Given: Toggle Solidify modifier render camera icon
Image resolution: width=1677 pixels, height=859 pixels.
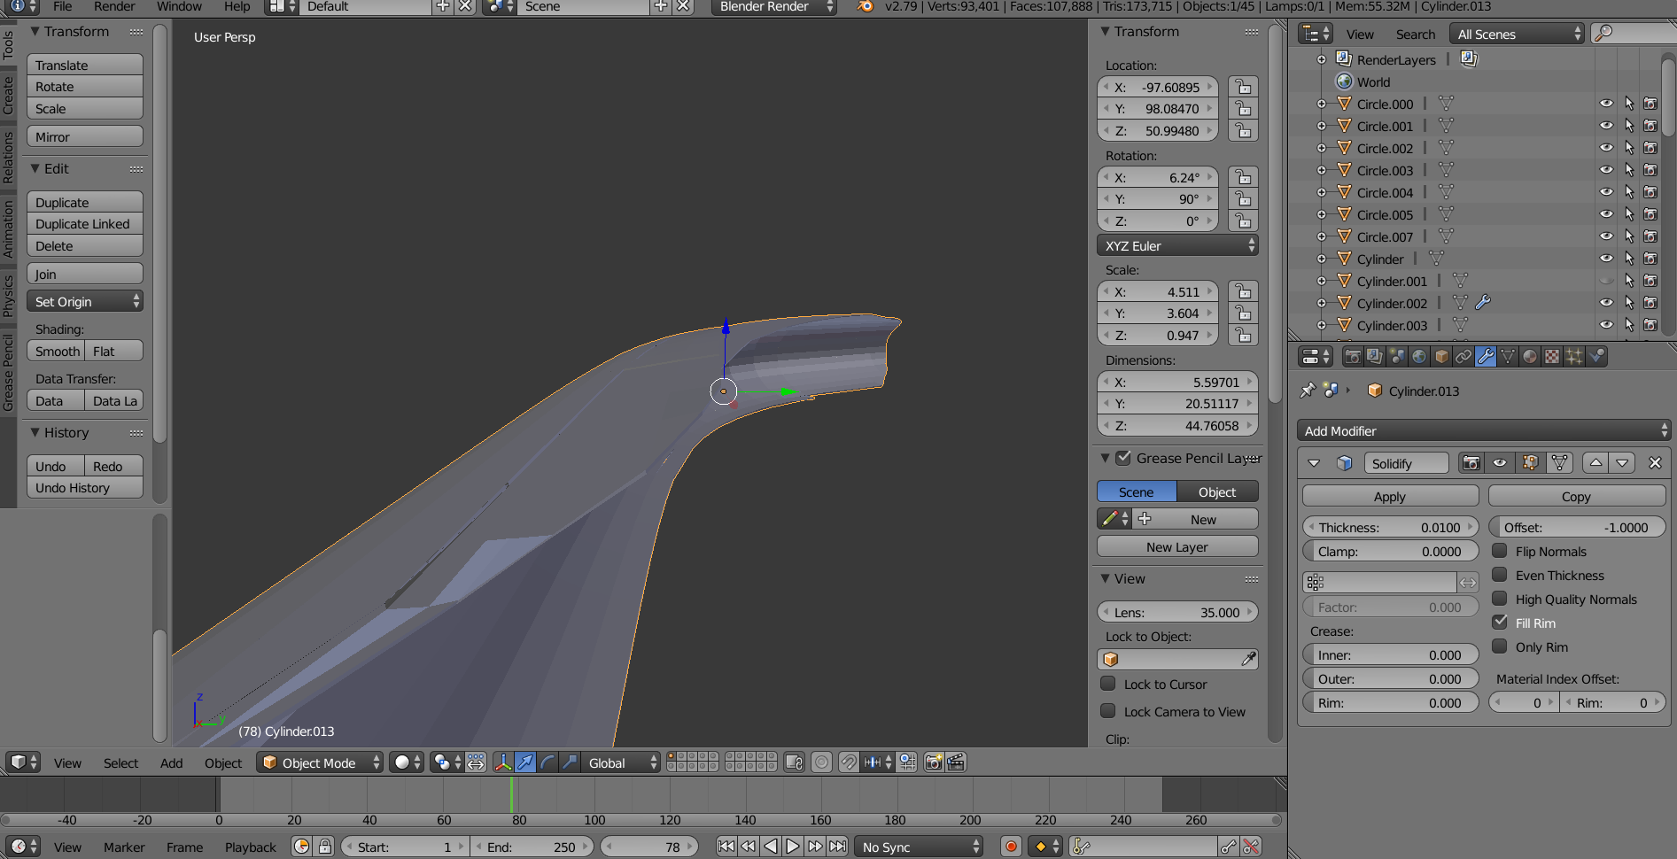Looking at the screenshot, I should [1471, 463].
